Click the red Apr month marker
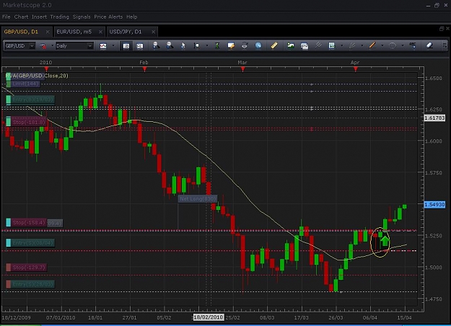Viewport: 451px width, 326px height. 356,69
